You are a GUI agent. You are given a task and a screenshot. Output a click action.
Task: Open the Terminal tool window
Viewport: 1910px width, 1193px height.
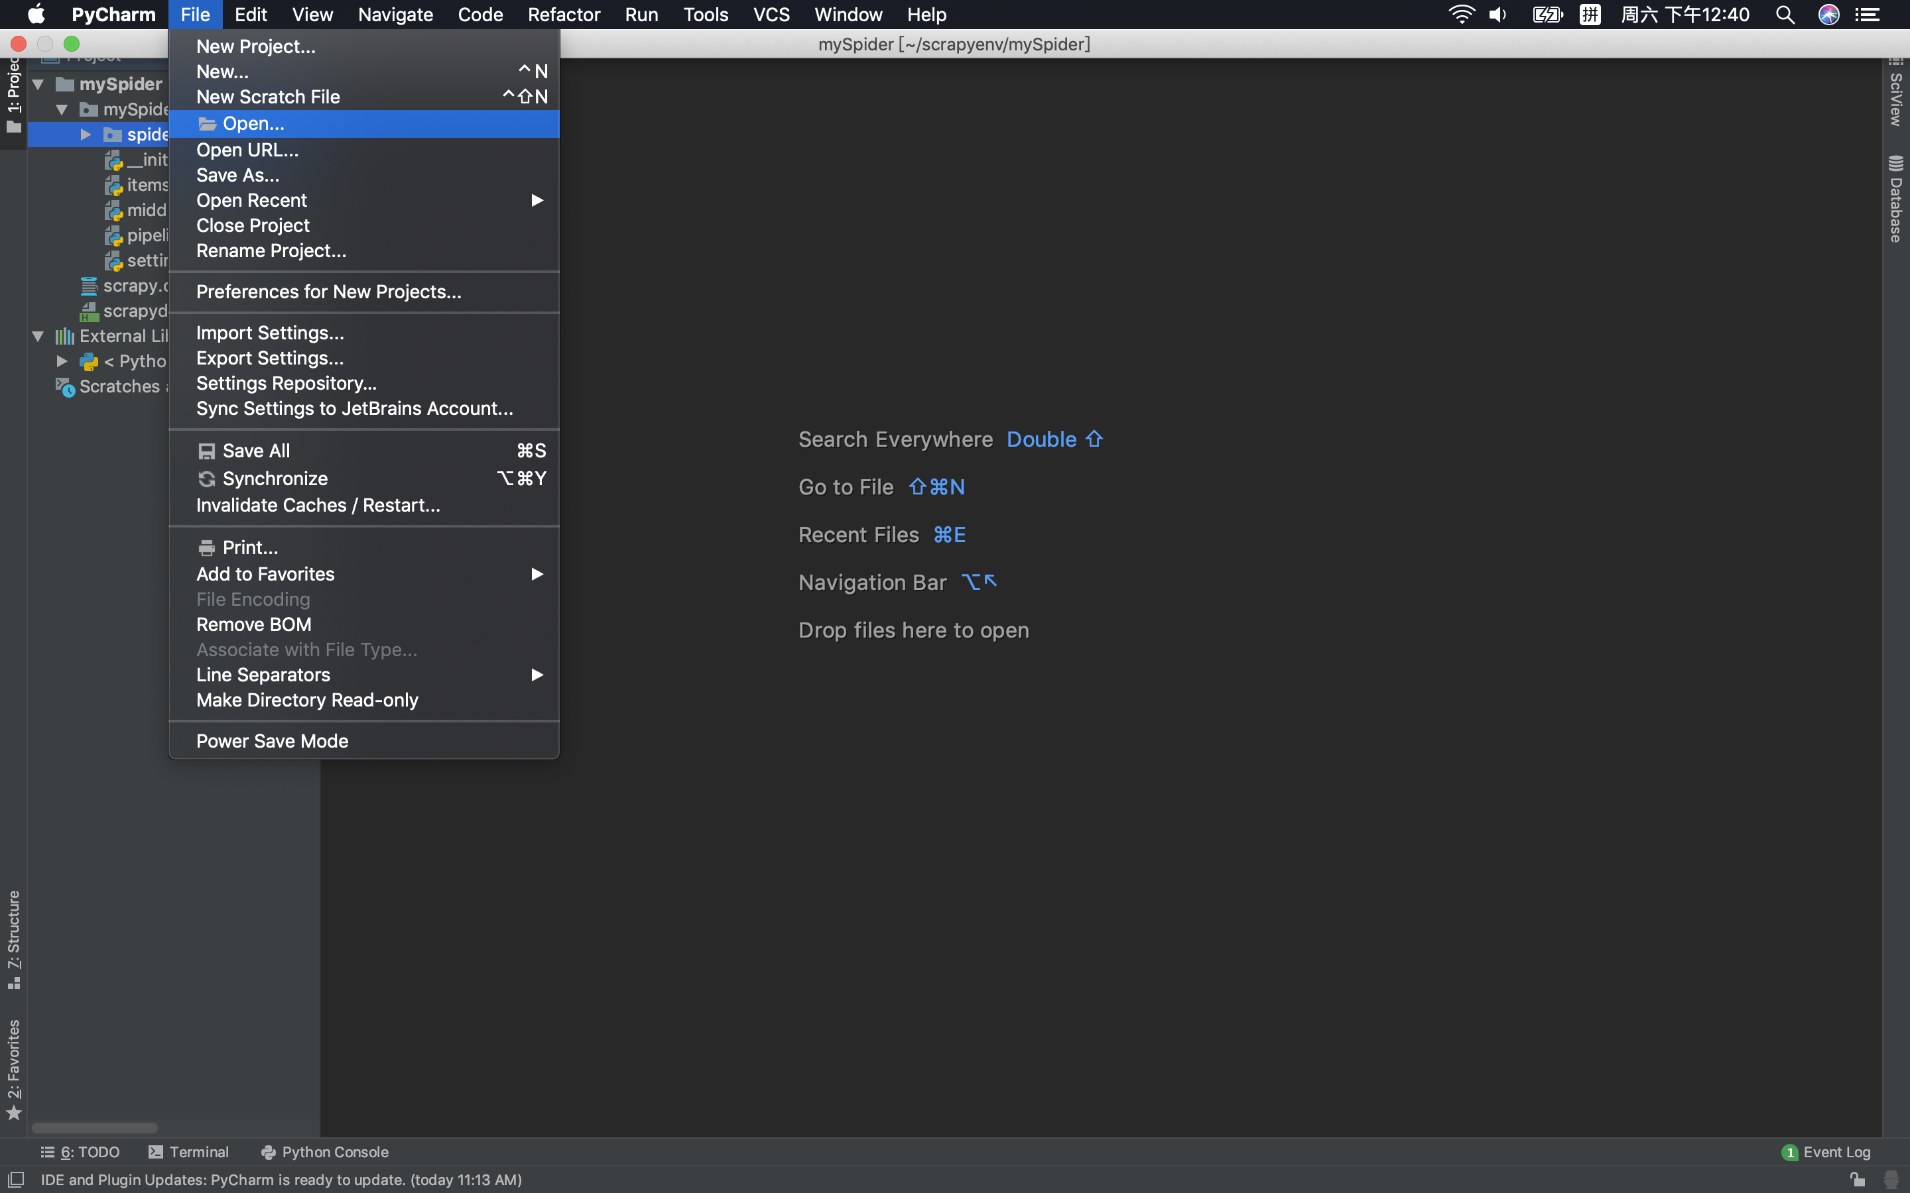click(188, 1152)
